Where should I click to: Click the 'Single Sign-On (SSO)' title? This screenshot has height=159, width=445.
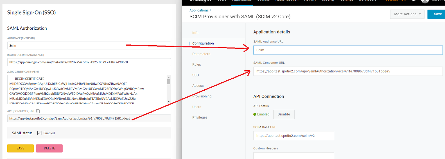tap(31, 13)
